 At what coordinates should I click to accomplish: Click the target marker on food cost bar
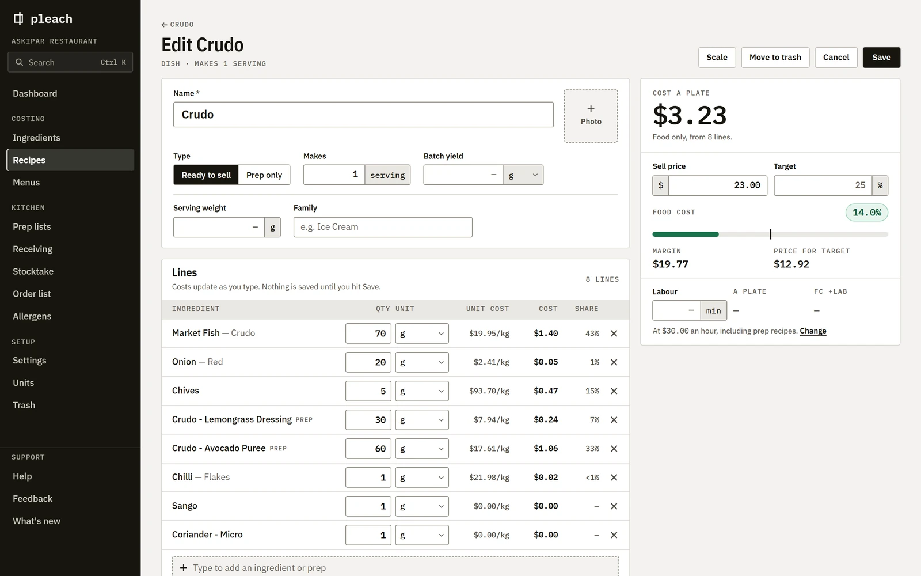[x=770, y=234]
